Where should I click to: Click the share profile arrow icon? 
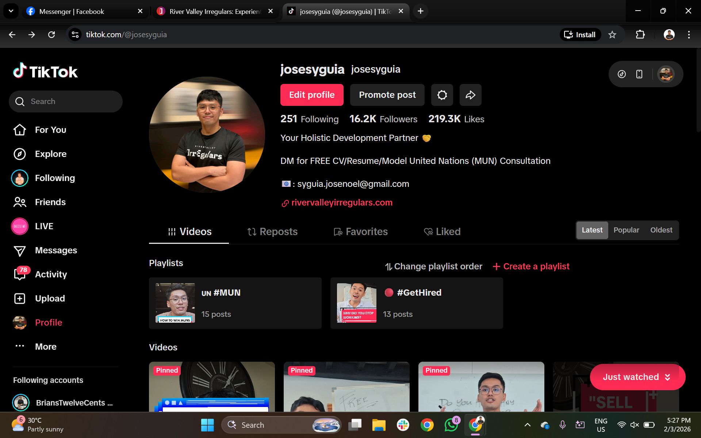coord(471,95)
